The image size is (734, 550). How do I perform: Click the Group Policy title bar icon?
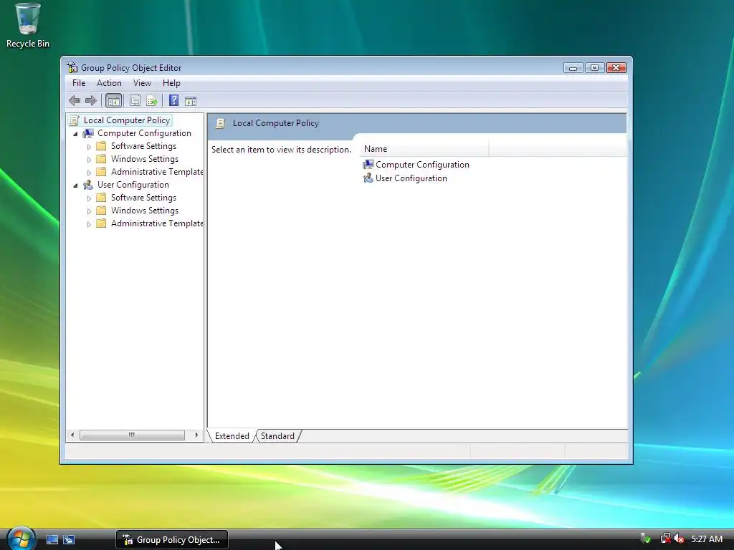point(72,67)
